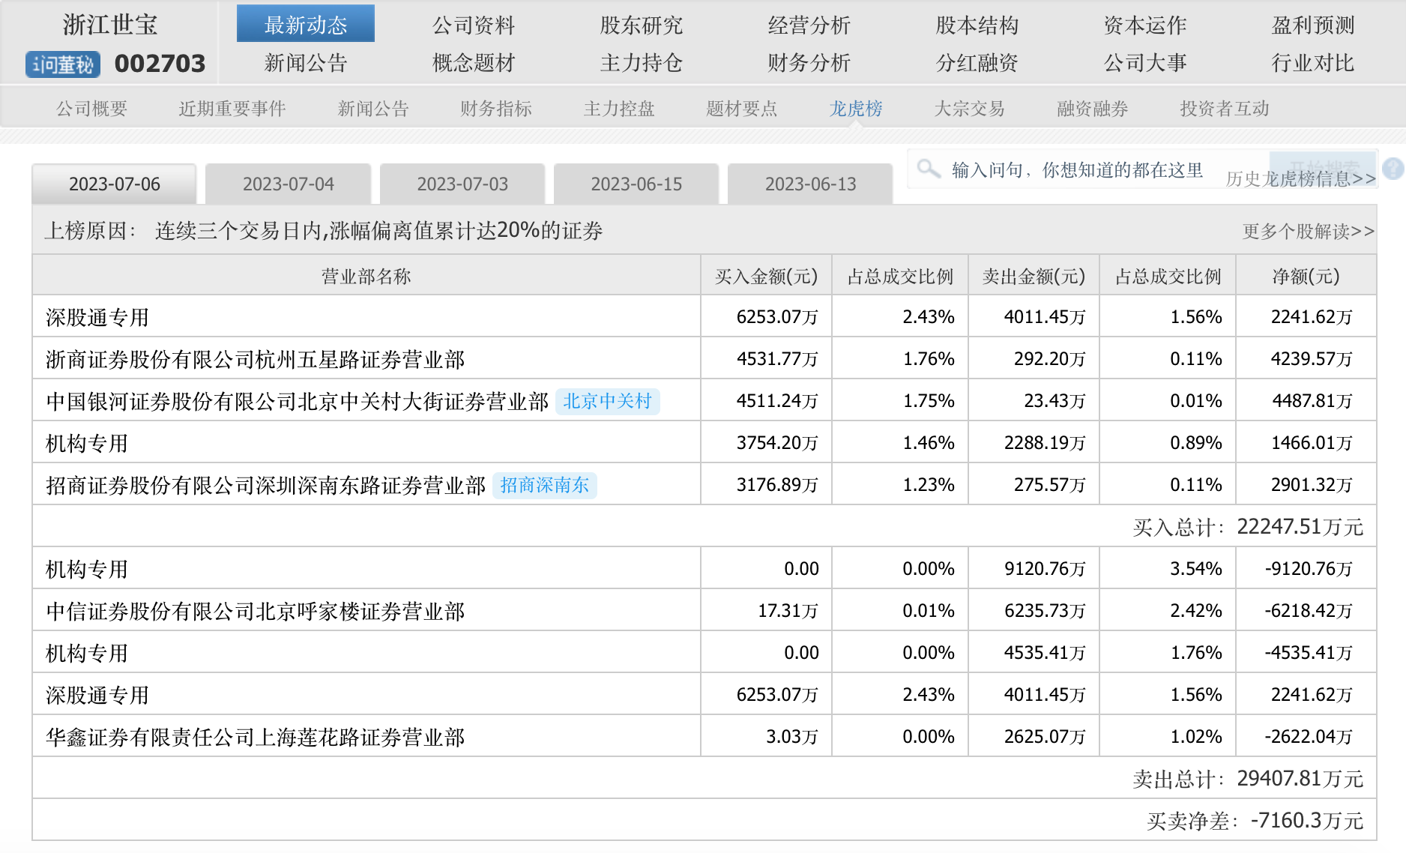Open the 龙虎榜 sub-navigation item

[855, 109]
